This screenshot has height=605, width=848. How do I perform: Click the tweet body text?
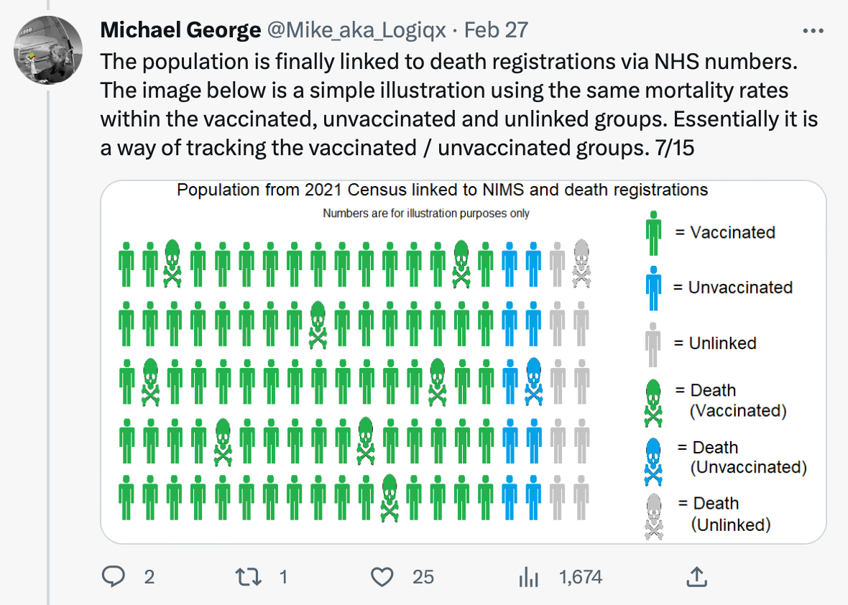(459, 104)
